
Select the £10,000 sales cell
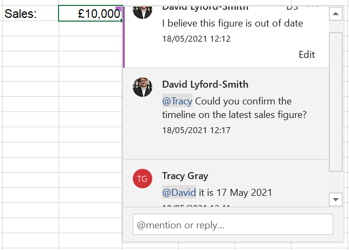90,14
